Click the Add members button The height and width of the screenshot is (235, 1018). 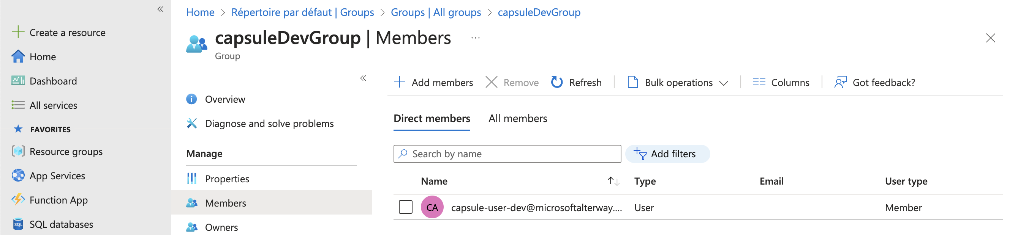[x=433, y=82]
